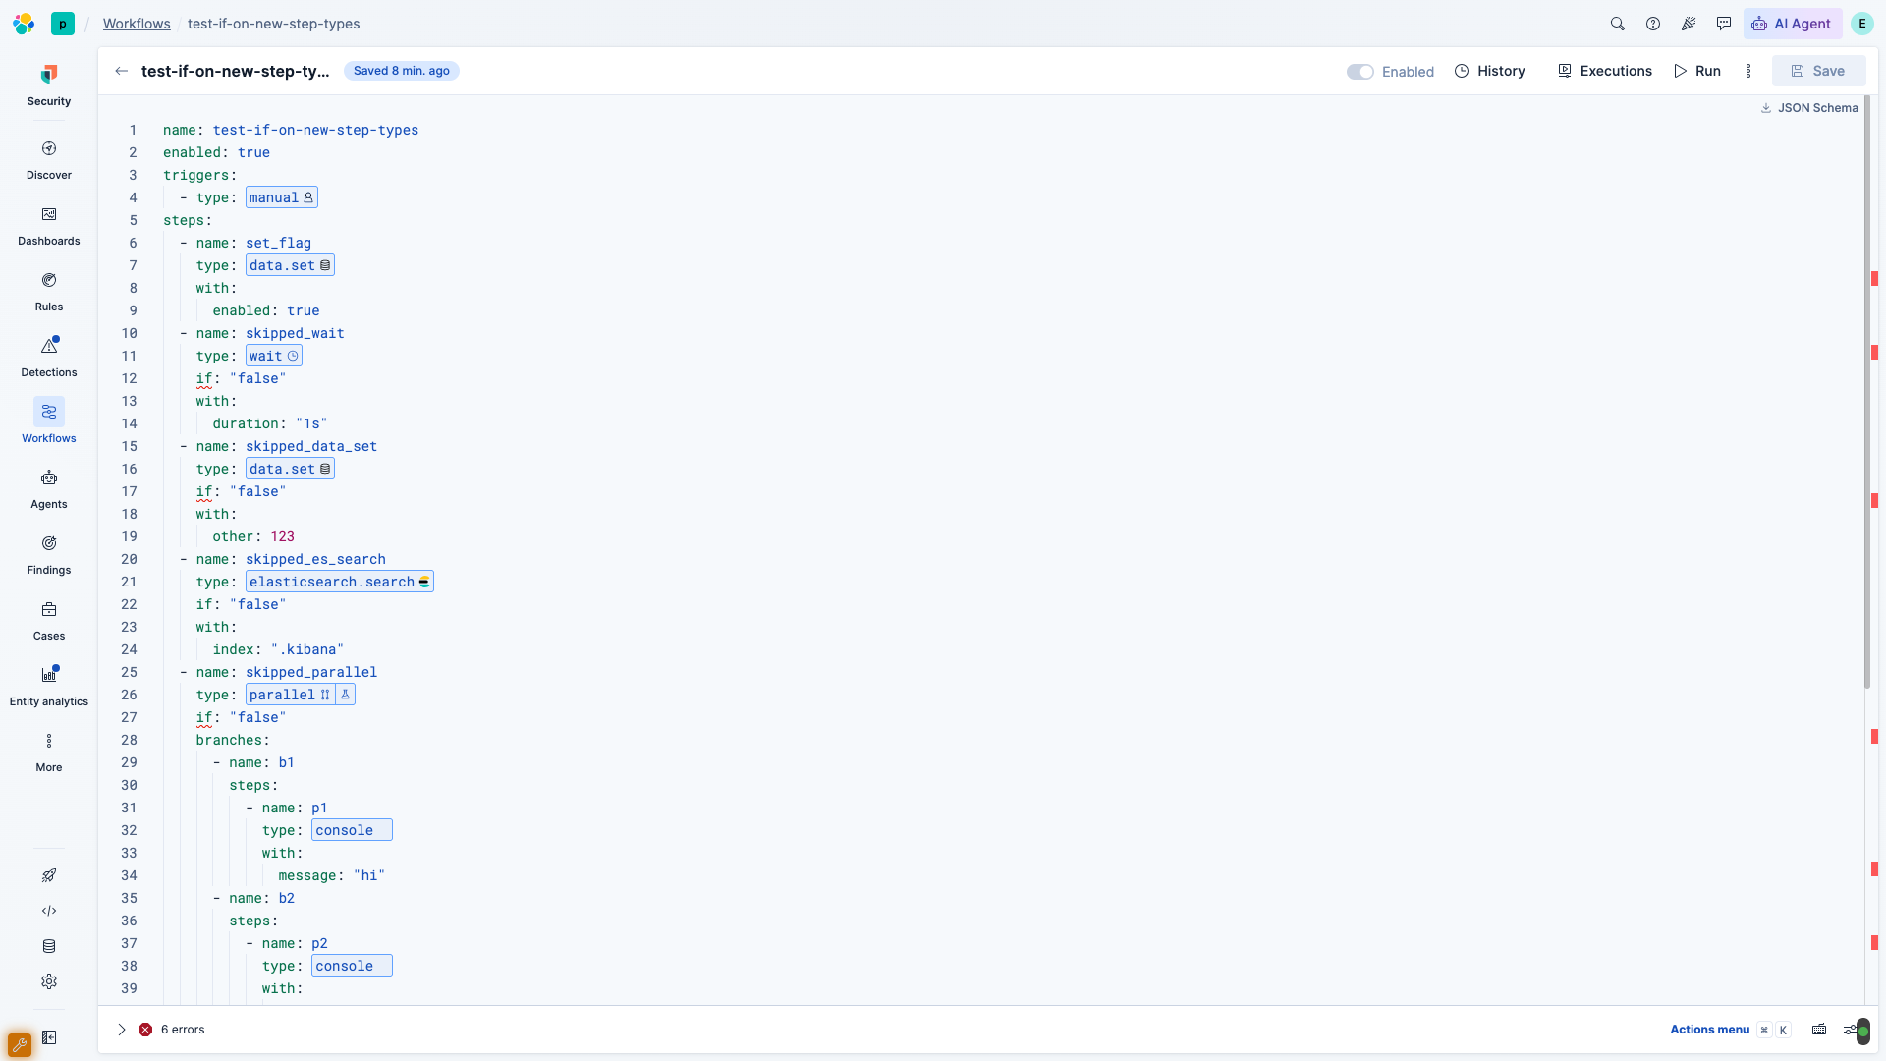Expand the 6 errors panel chevron

coord(122,1030)
